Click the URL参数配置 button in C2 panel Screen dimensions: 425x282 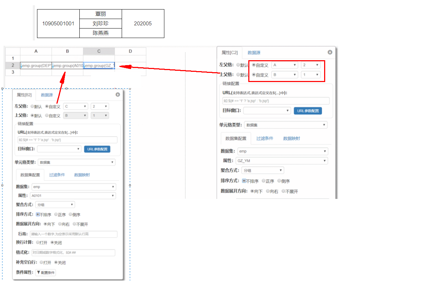pos(308,111)
